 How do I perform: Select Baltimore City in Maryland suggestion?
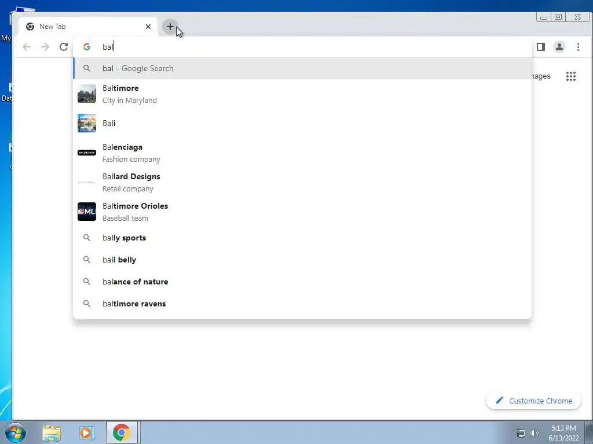[x=302, y=94]
